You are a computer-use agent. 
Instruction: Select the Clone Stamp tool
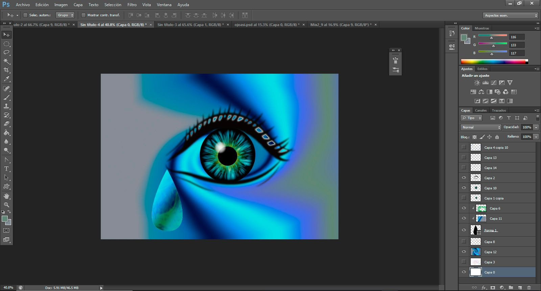point(6,106)
